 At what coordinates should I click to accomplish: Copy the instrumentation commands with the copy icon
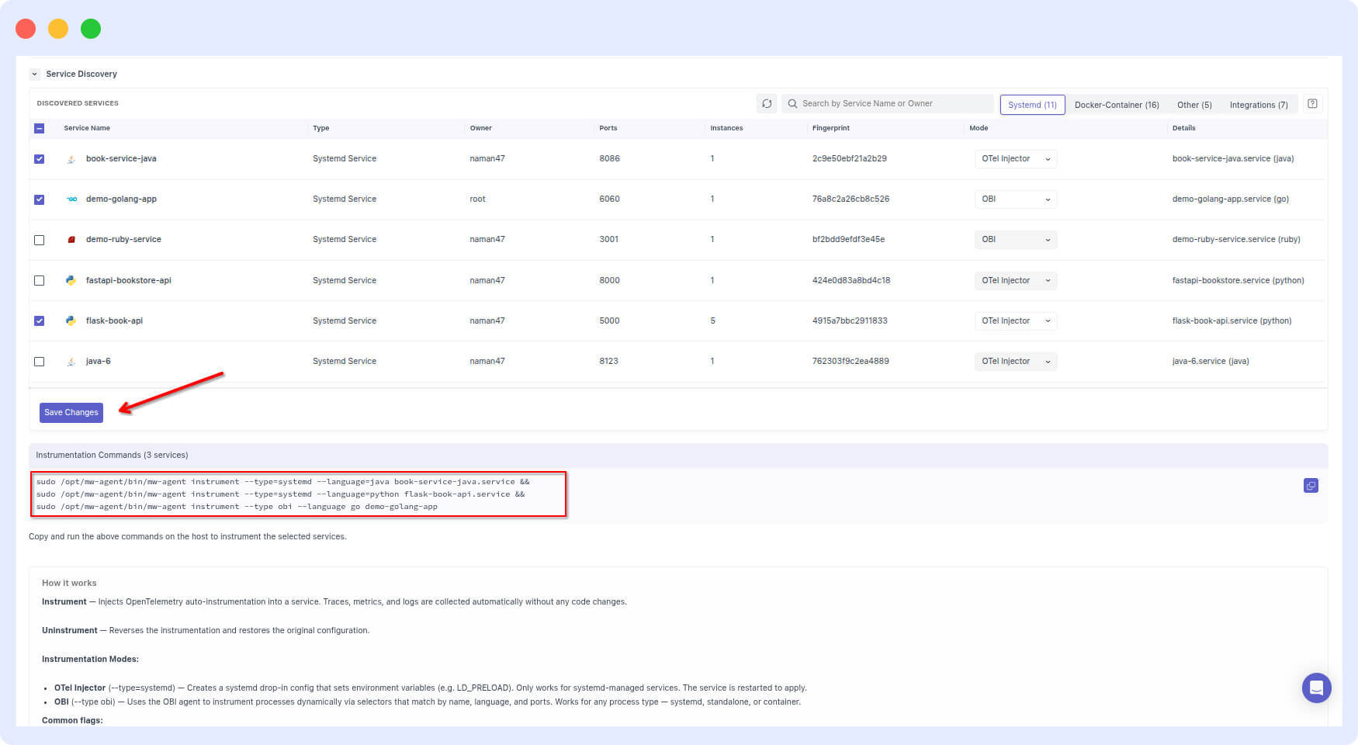(1311, 486)
